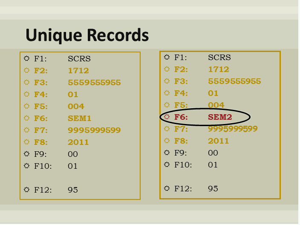Screen dimensions: 300x225
Task: Click the bullet icon beside F10 in left record
Action: click(27, 166)
